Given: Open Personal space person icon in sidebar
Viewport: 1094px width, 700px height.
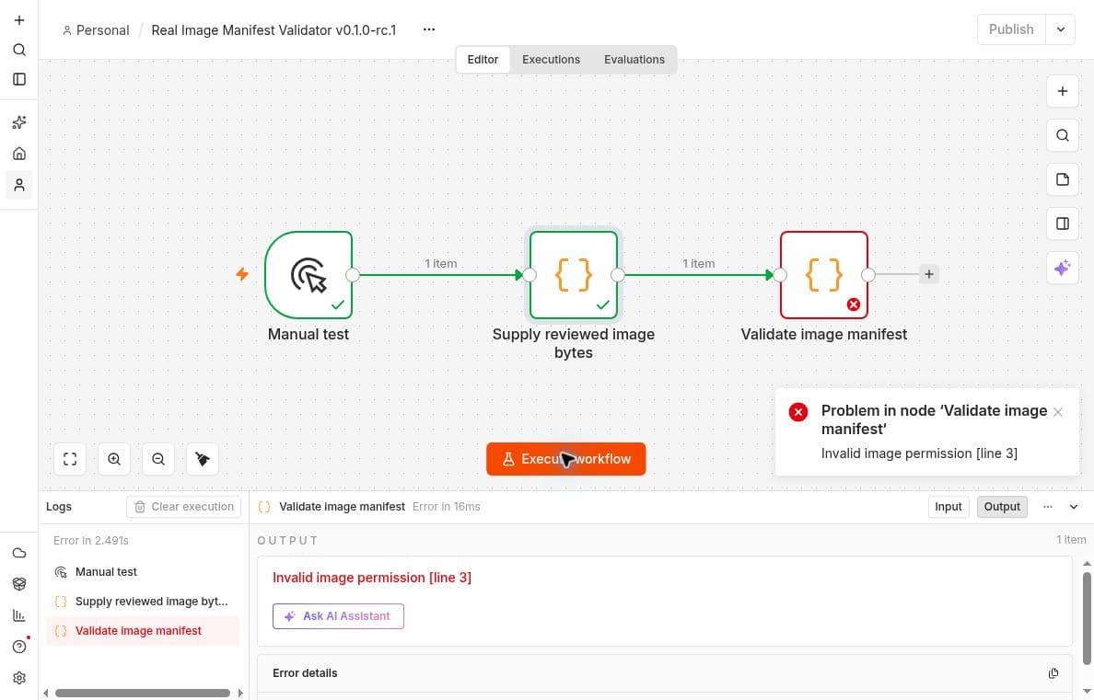Looking at the screenshot, I should click(x=19, y=185).
